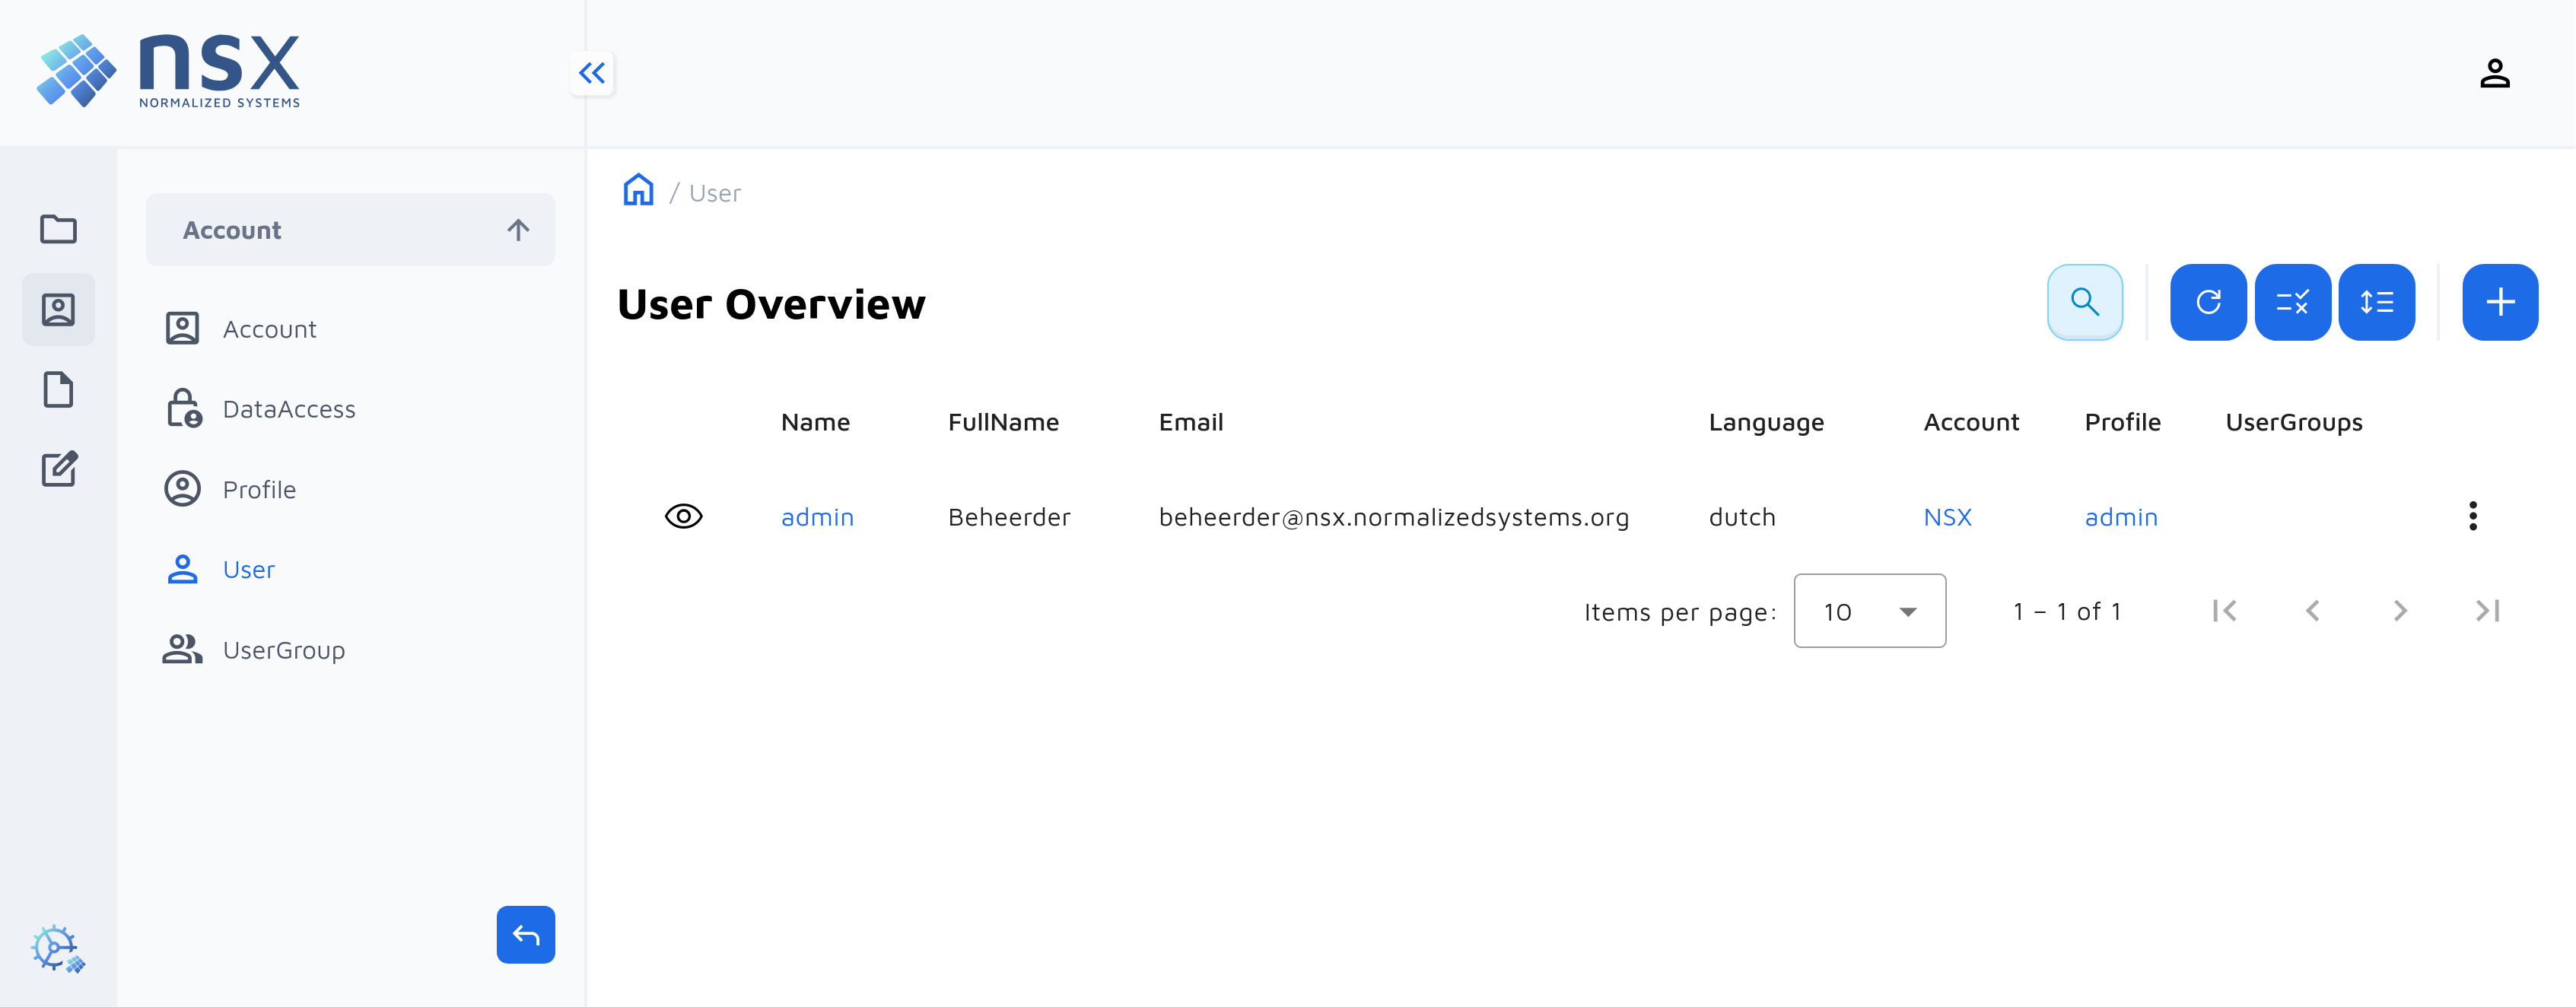Click the beheerder@nsx.normalizedsystems.org email cell
2576x1007 pixels.
1393,517
